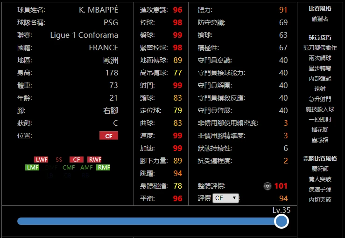Click the level slider handle at Lv.35

pyautogui.click(x=282, y=221)
